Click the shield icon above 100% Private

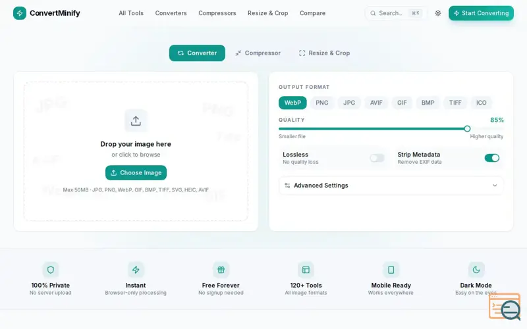coord(51,270)
